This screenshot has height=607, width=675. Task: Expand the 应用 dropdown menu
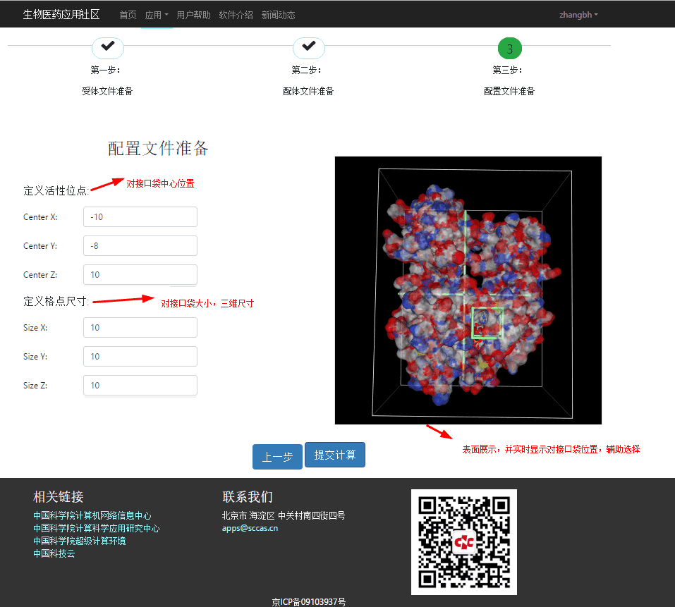click(157, 15)
